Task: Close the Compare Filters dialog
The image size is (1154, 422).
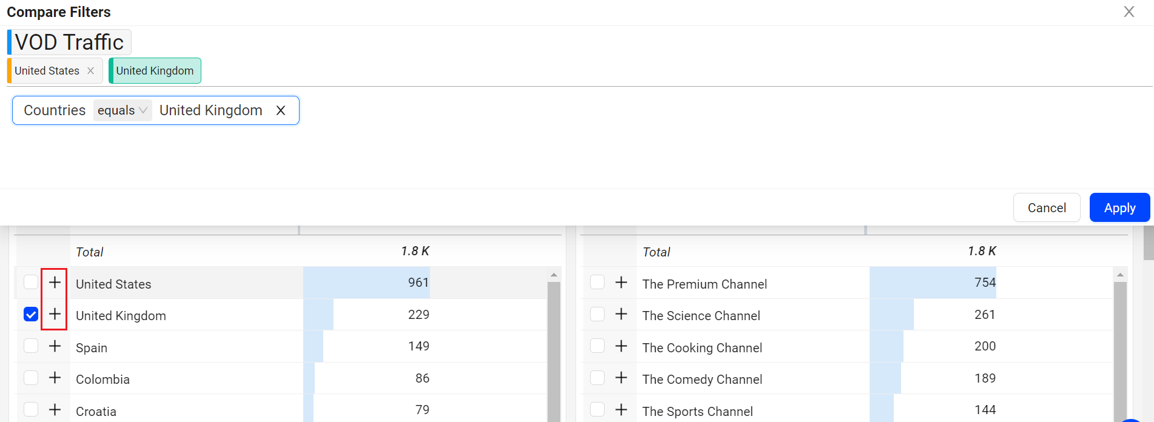Action: click(1129, 12)
